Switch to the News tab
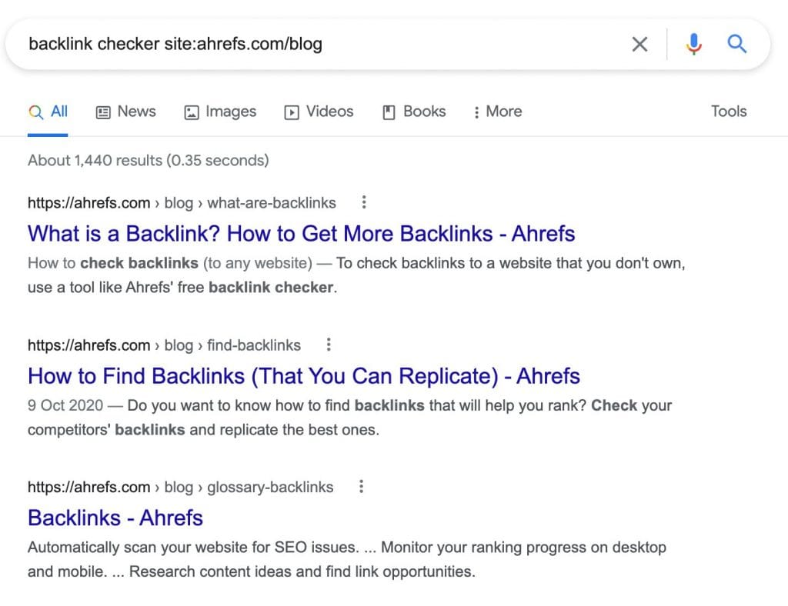This screenshot has width=788, height=606. pyautogui.click(x=125, y=112)
